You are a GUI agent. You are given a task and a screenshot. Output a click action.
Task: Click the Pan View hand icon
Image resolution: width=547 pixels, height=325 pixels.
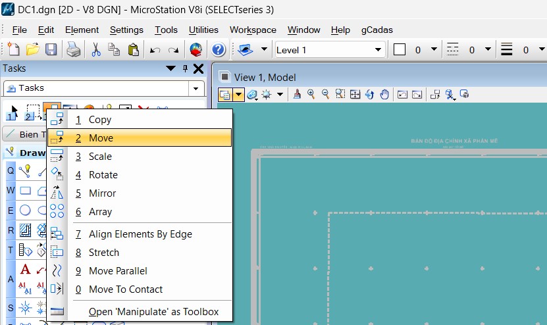(384, 95)
